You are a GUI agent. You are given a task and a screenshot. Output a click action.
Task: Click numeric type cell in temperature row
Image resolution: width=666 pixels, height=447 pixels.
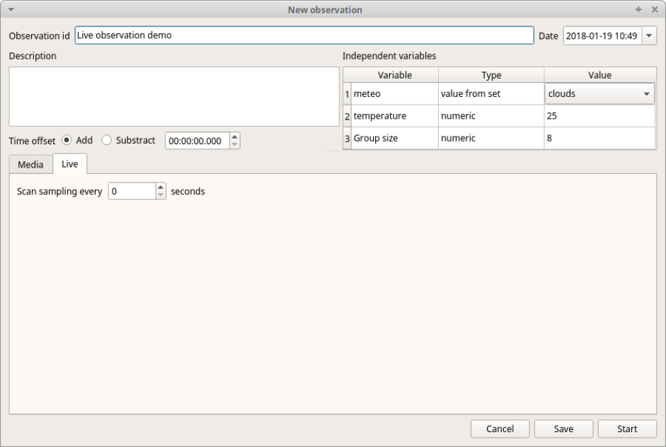491,116
